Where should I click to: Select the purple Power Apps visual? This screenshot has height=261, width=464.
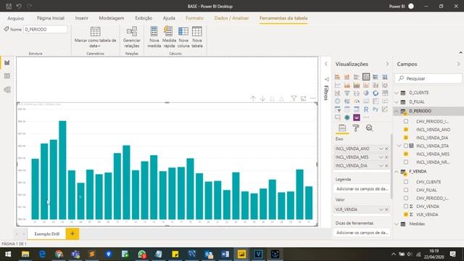[x=357, y=117]
